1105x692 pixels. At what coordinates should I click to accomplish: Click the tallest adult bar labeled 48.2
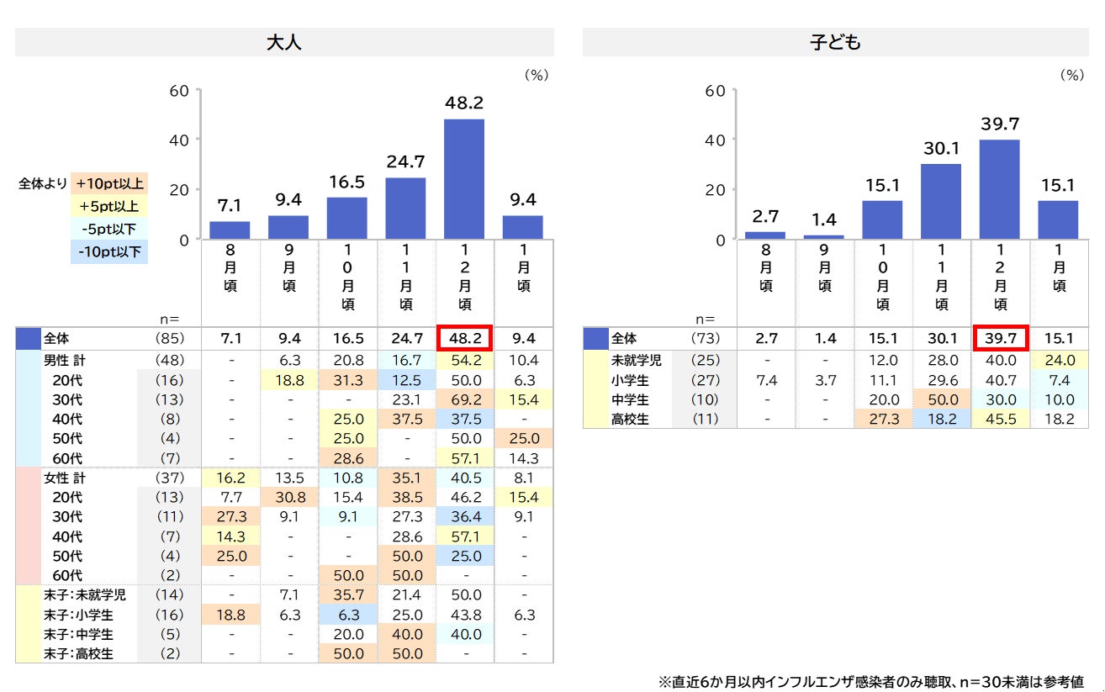pyautogui.click(x=464, y=179)
